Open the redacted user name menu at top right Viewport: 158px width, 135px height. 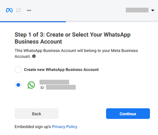137,10
